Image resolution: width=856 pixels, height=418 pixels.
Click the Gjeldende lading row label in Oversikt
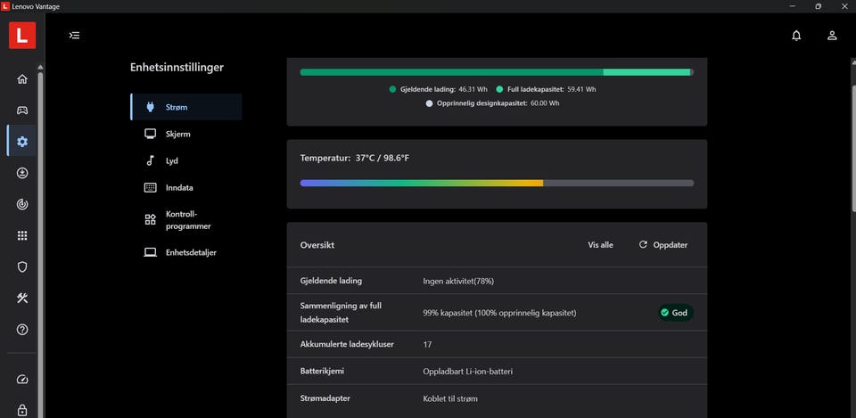[332, 281]
